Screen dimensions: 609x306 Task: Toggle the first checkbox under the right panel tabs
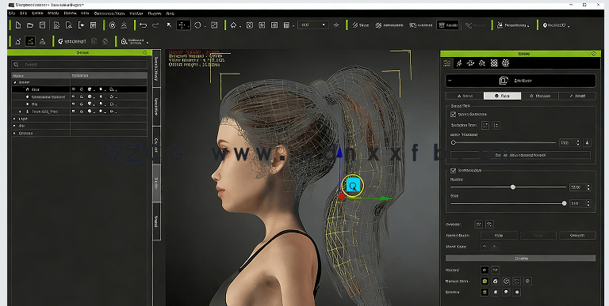tap(453, 115)
